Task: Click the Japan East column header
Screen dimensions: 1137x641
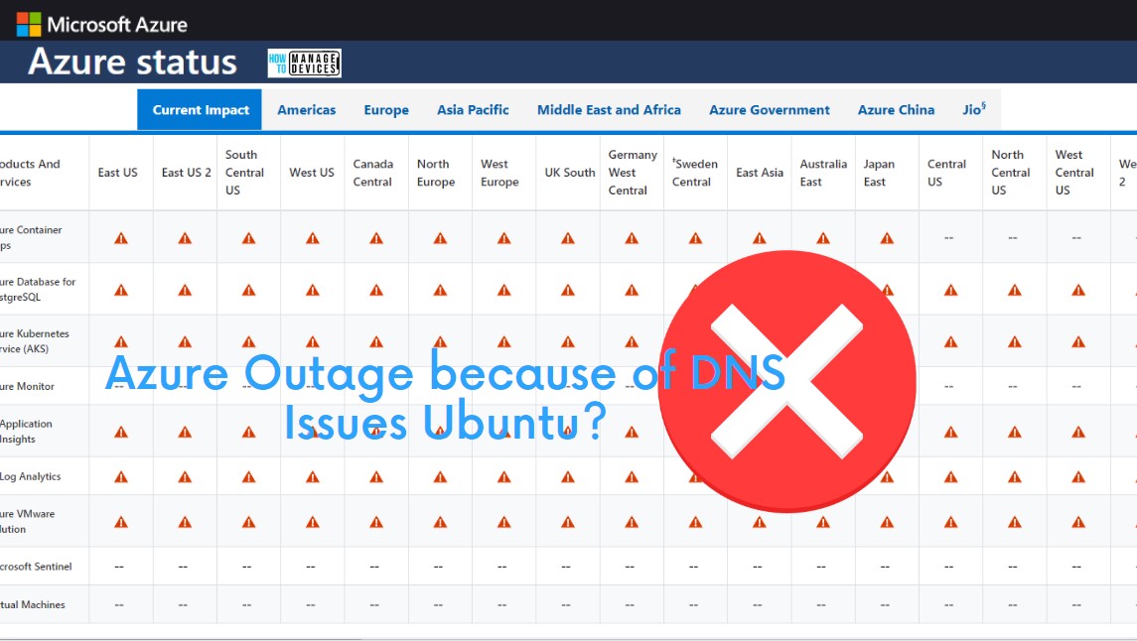Action: (878, 173)
